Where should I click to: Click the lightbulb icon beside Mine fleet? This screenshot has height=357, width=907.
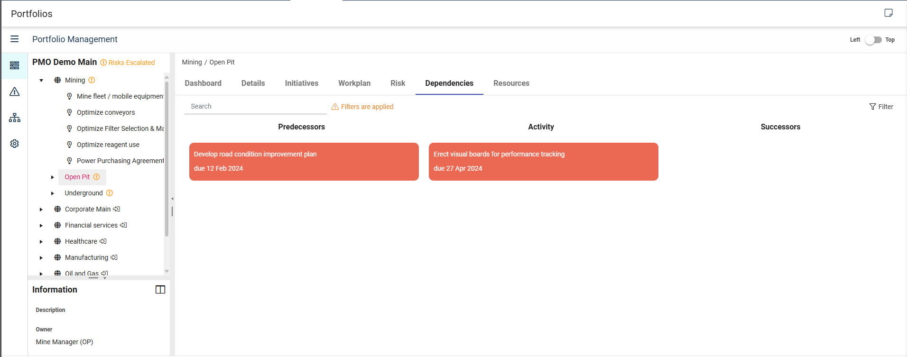pos(69,96)
